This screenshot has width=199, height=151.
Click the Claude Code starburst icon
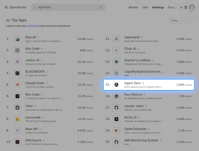[x=17, y=85]
